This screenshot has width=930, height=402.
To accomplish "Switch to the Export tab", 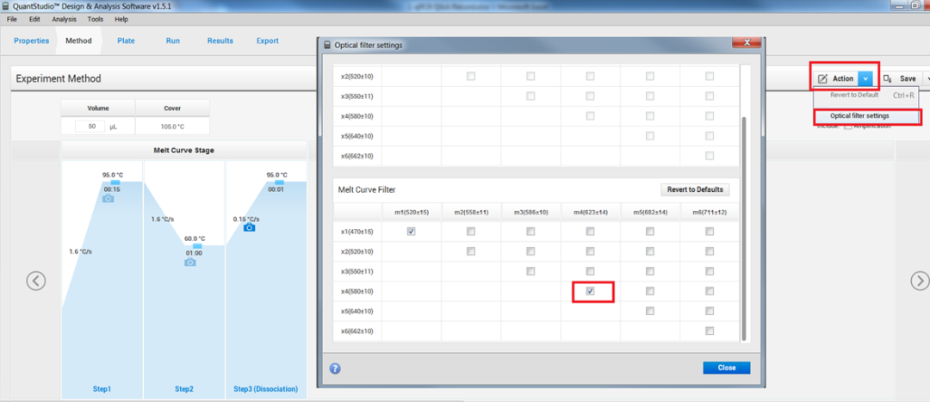I will click(268, 41).
